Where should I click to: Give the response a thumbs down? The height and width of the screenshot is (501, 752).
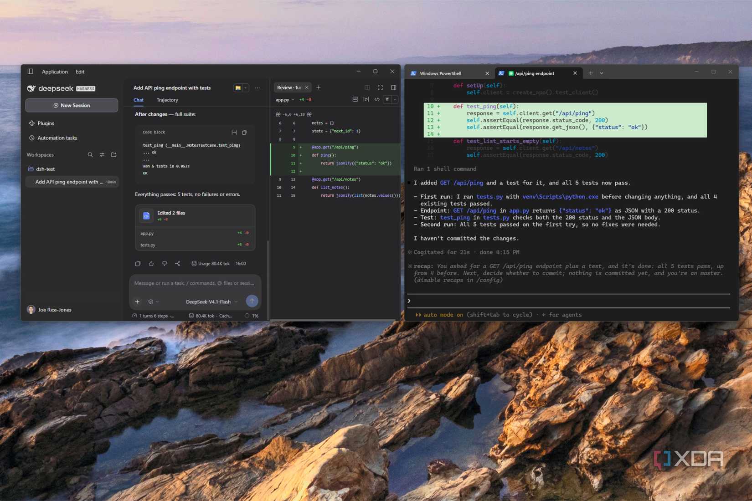coord(165,264)
